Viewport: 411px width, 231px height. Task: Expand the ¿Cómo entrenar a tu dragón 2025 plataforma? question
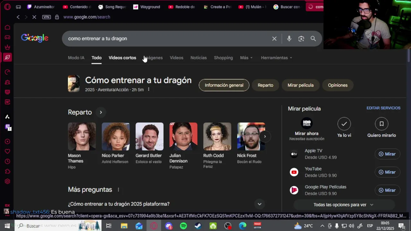(166, 204)
